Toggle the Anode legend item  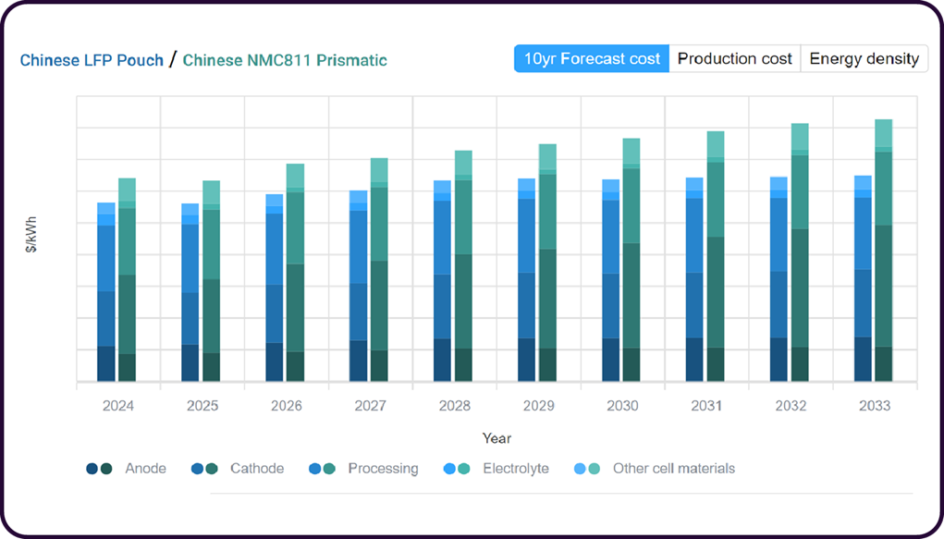pyautogui.click(x=145, y=469)
